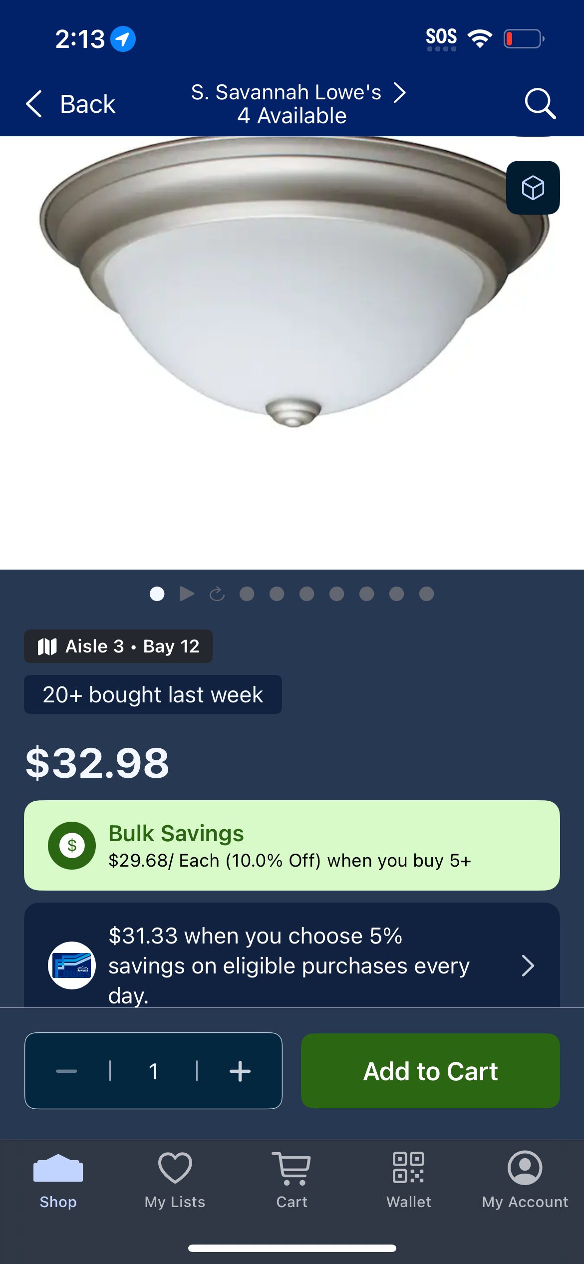Image resolution: width=584 pixels, height=1264 pixels.
Task: Expand the 5% savings offer chevron
Action: [528, 965]
